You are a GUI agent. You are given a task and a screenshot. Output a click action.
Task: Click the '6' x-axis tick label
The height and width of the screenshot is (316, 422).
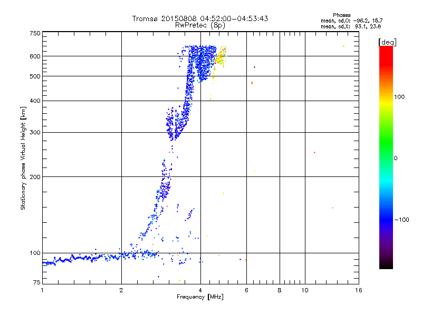pos(246,290)
